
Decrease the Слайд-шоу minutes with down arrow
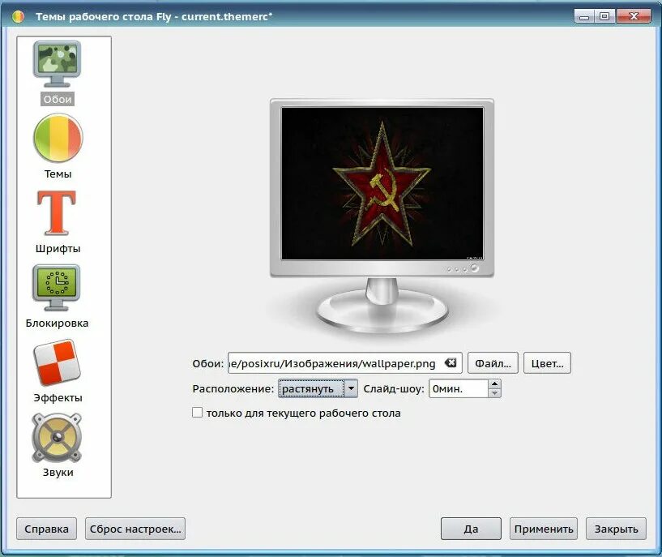494,393
